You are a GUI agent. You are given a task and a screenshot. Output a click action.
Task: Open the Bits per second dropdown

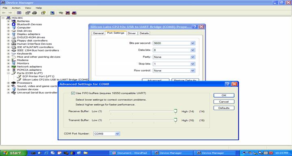click(193, 43)
